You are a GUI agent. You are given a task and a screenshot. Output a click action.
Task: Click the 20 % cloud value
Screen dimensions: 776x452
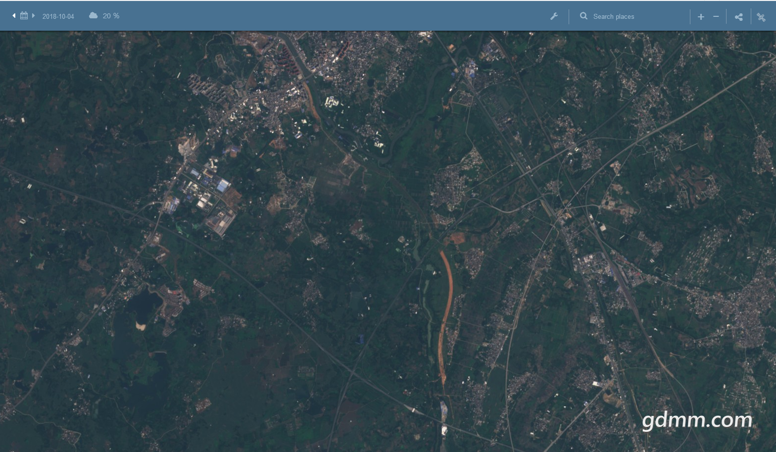111,16
